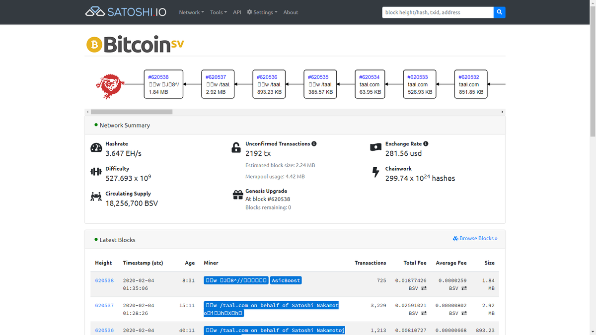This screenshot has width=596, height=335.
Task: Click info icon beside Exchange Rate
Action: [x=426, y=143]
